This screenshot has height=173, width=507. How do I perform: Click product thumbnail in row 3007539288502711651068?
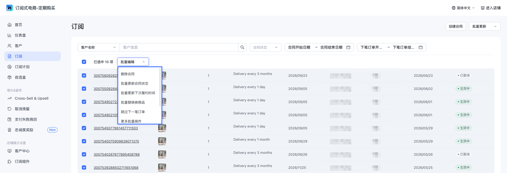click(x=162, y=167)
